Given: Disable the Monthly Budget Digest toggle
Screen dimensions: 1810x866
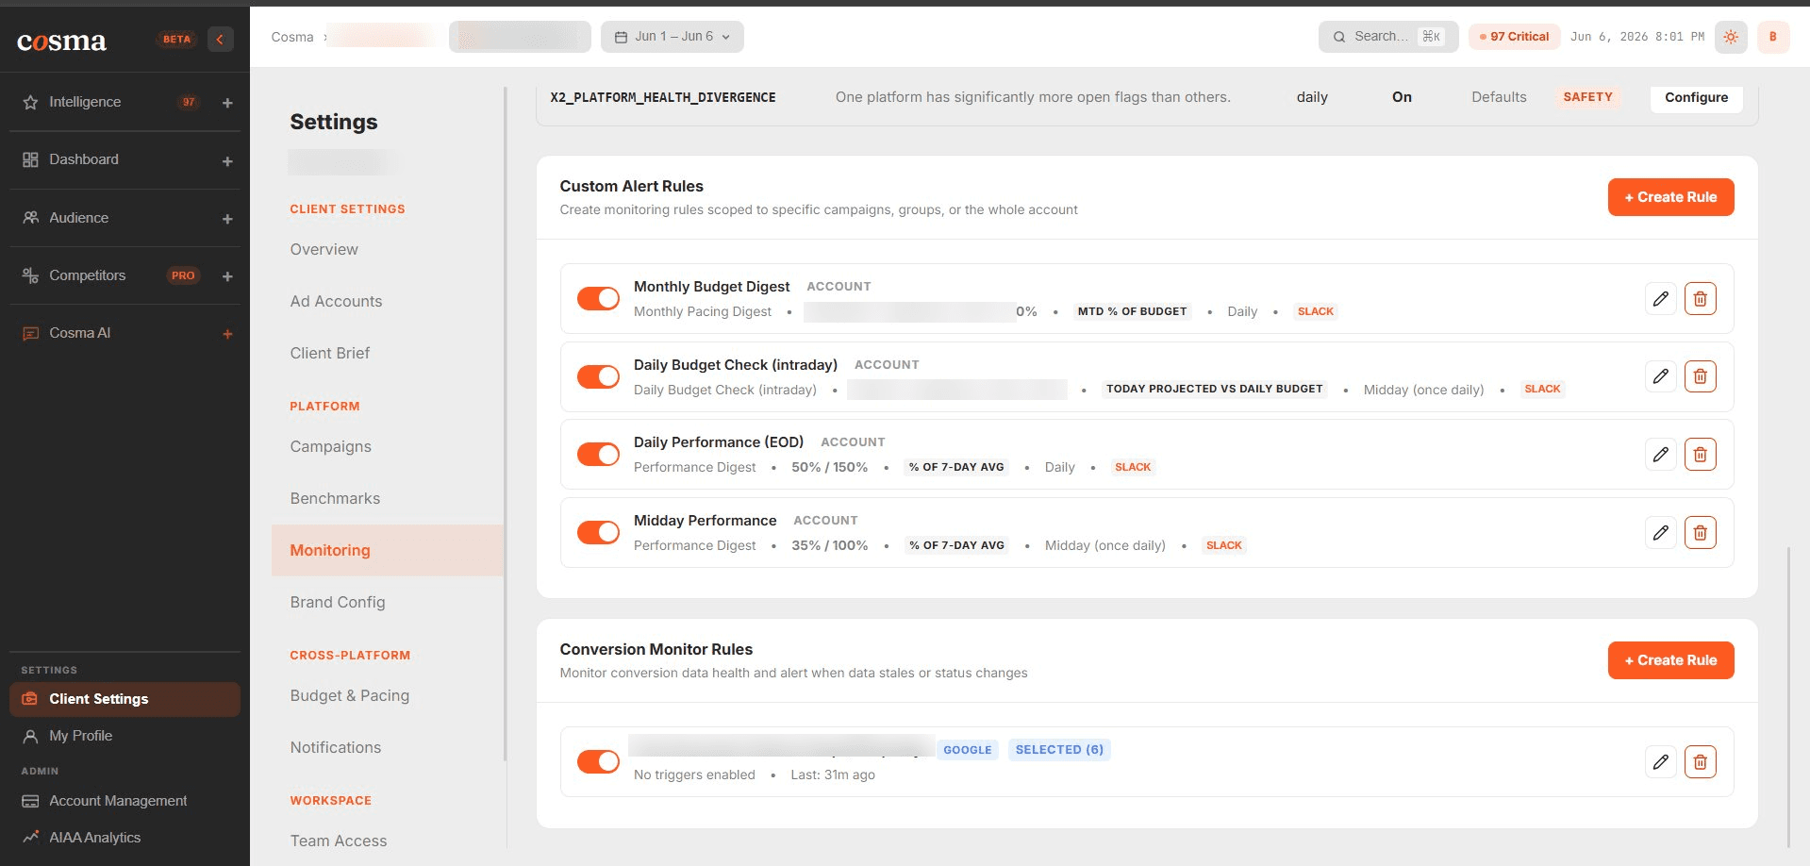Looking at the screenshot, I should tap(598, 299).
